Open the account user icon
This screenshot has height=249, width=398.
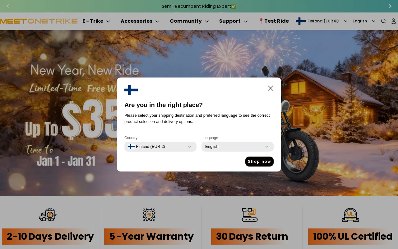(394, 21)
